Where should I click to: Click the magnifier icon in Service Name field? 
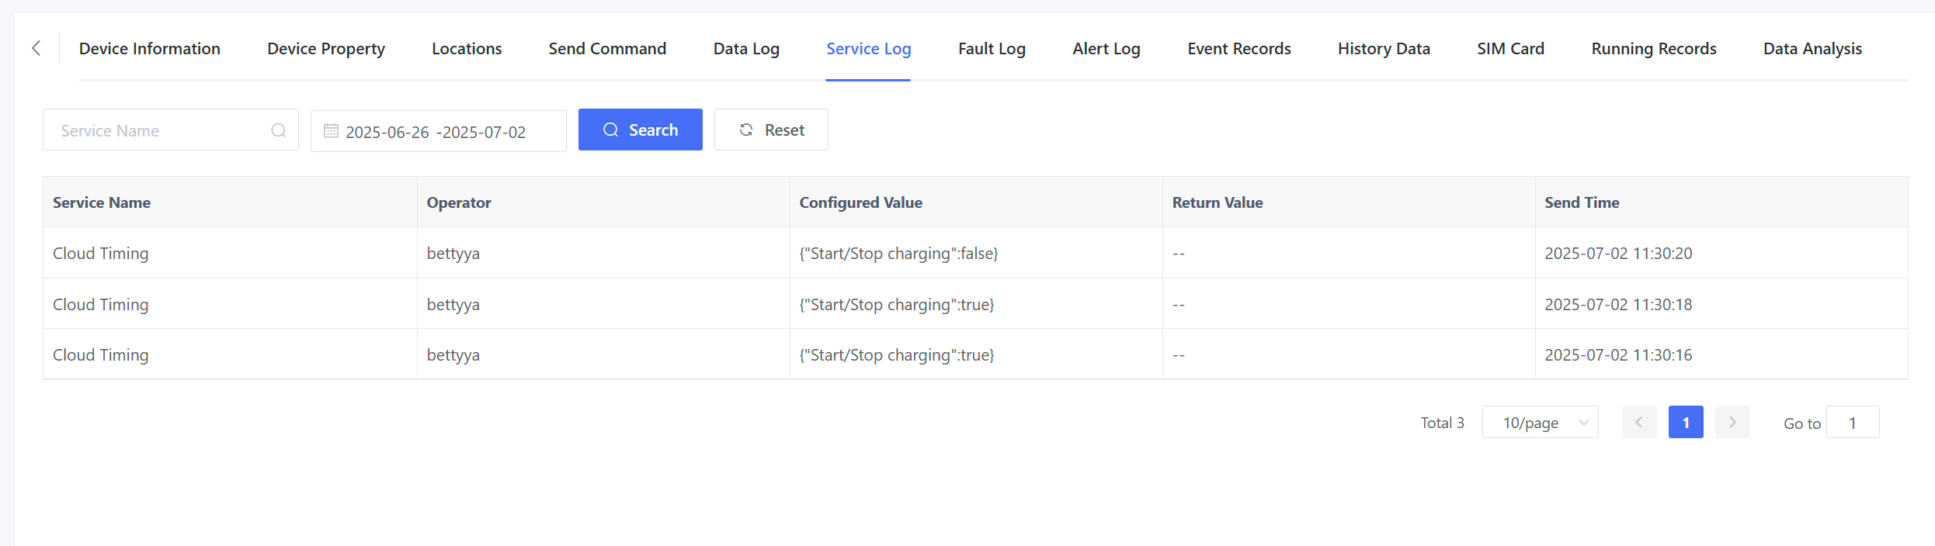click(278, 130)
